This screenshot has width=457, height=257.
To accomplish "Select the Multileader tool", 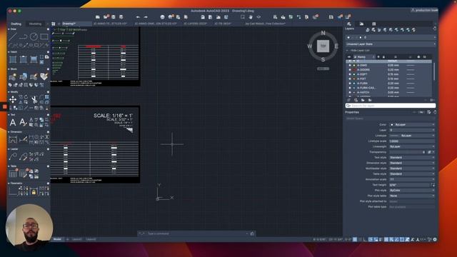I will [13, 157].
